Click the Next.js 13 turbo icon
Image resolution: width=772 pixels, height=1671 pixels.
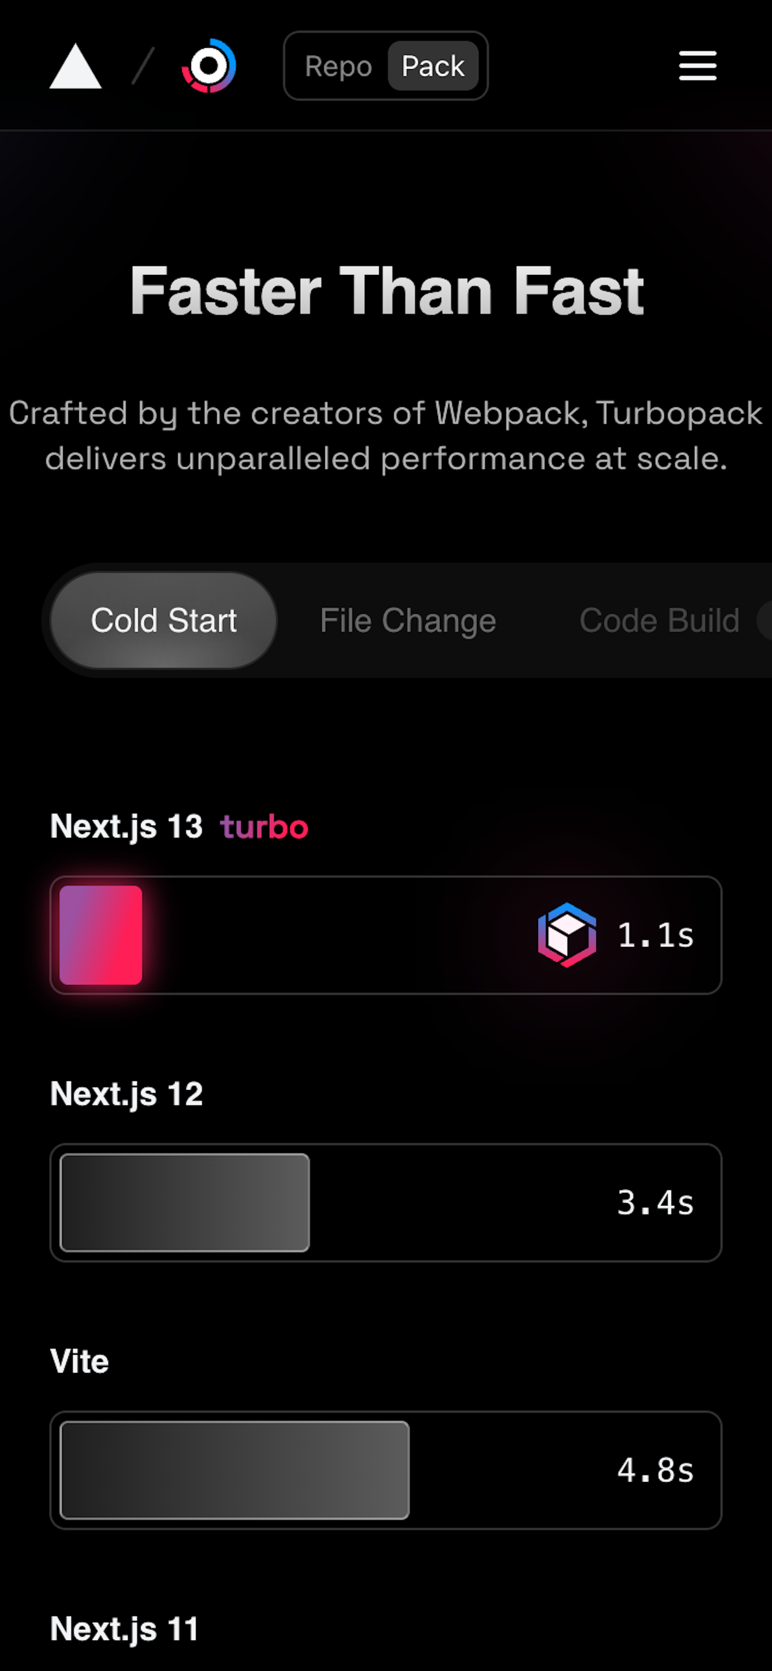[571, 935]
